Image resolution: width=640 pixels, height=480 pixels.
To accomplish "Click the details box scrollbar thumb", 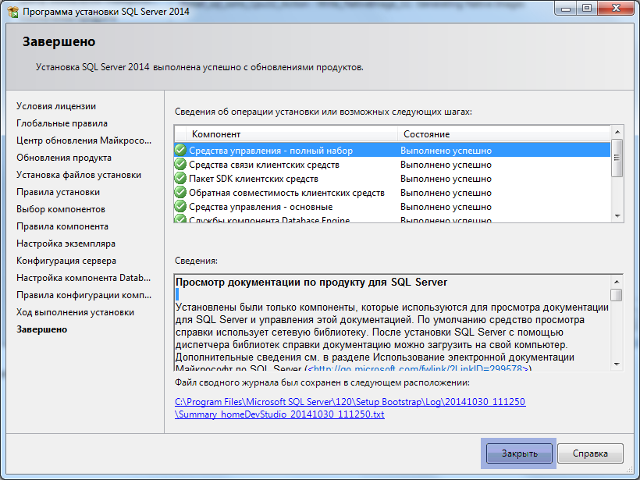I will [617, 295].
